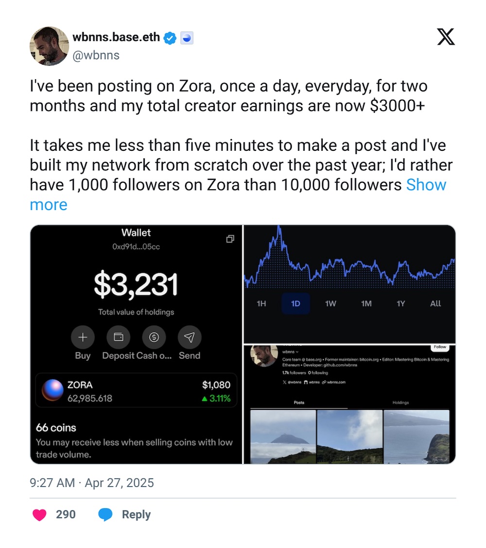486x548 pixels.
Task: Click the reply speech bubble icon
Action: 105,514
